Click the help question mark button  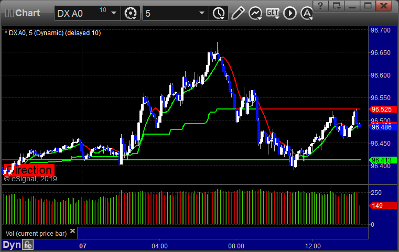click(320, 6)
